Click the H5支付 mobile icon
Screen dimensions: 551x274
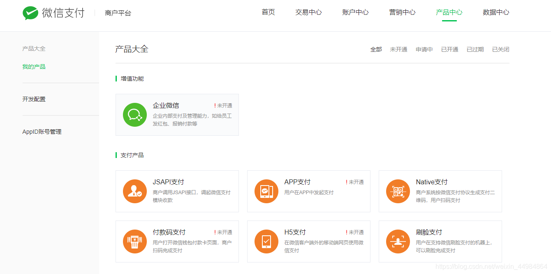pyautogui.click(x=266, y=241)
